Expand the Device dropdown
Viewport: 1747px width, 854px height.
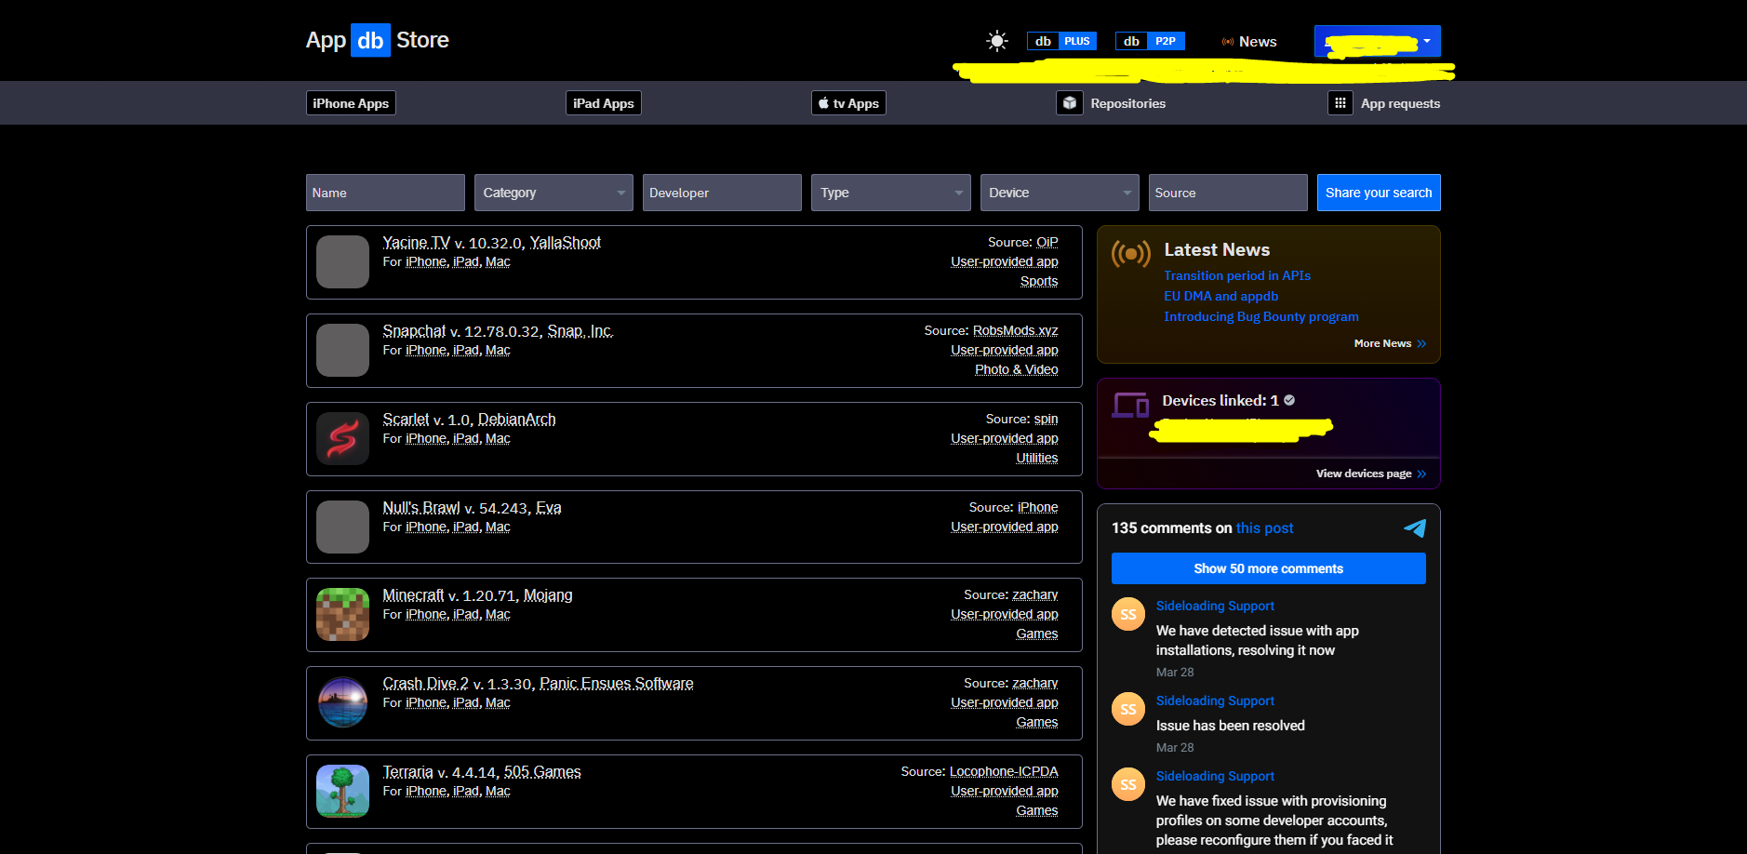(1060, 193)
